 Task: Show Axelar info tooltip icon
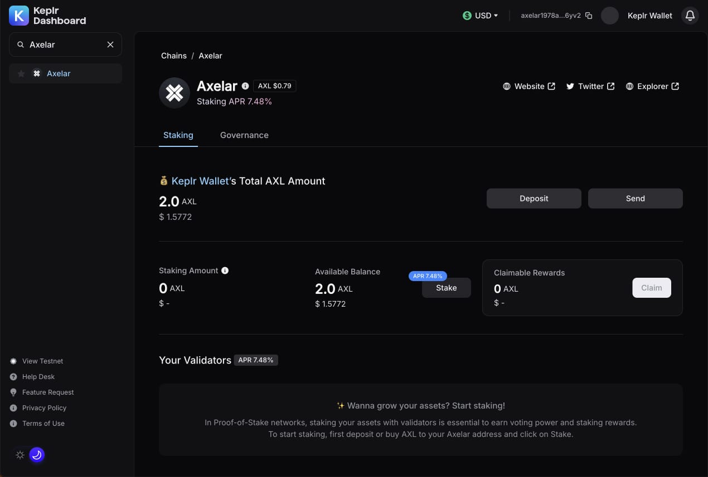click(245, 86)
